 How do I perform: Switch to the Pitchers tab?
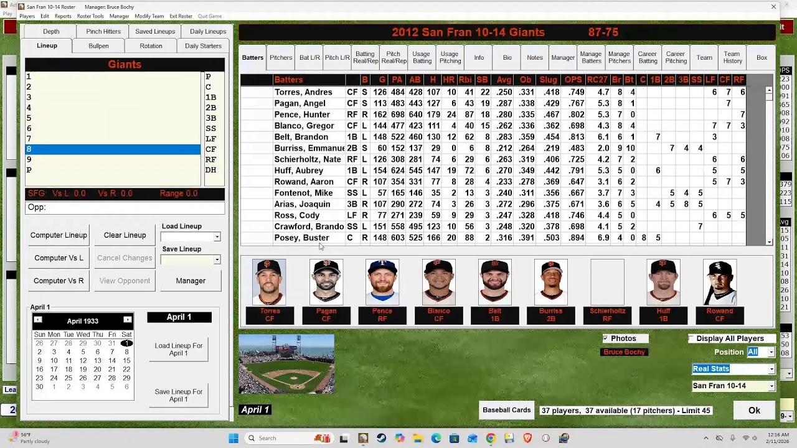[x=281, y=58]
